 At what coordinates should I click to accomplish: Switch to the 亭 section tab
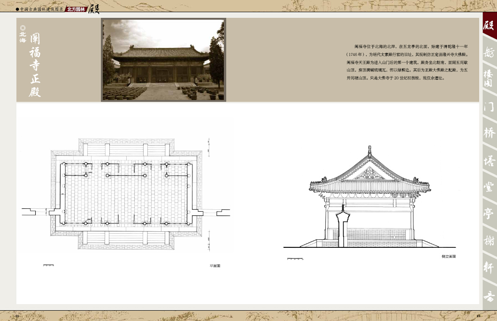point(489,214)
